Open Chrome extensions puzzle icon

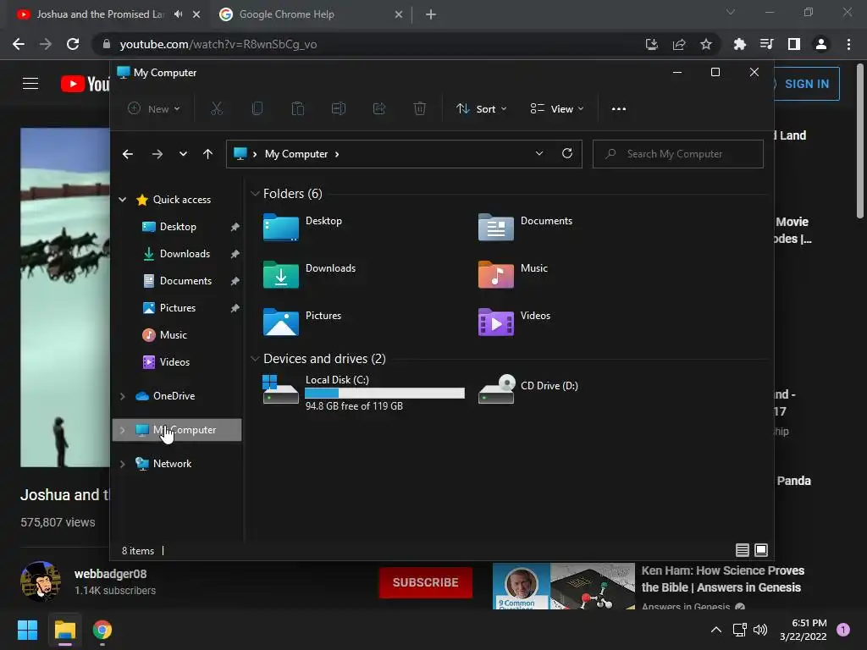pos(739,44)
